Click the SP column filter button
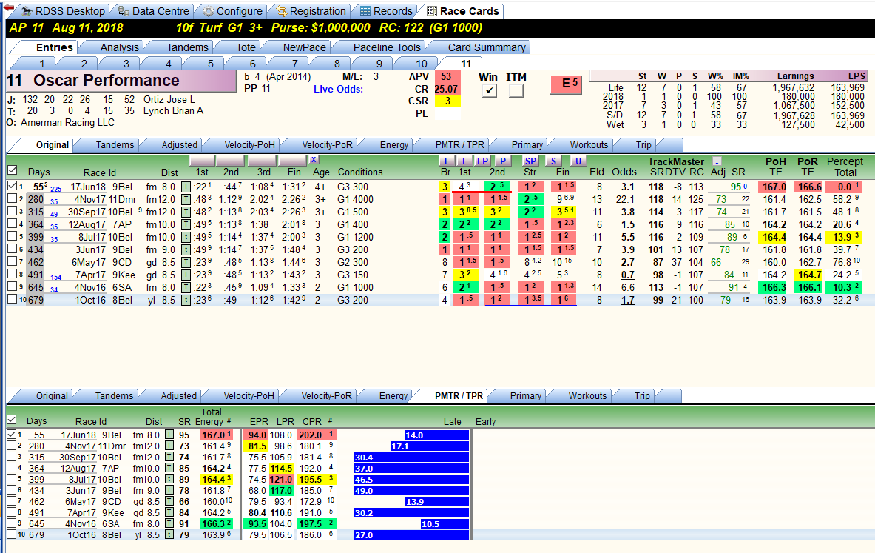 coord(530,161)
